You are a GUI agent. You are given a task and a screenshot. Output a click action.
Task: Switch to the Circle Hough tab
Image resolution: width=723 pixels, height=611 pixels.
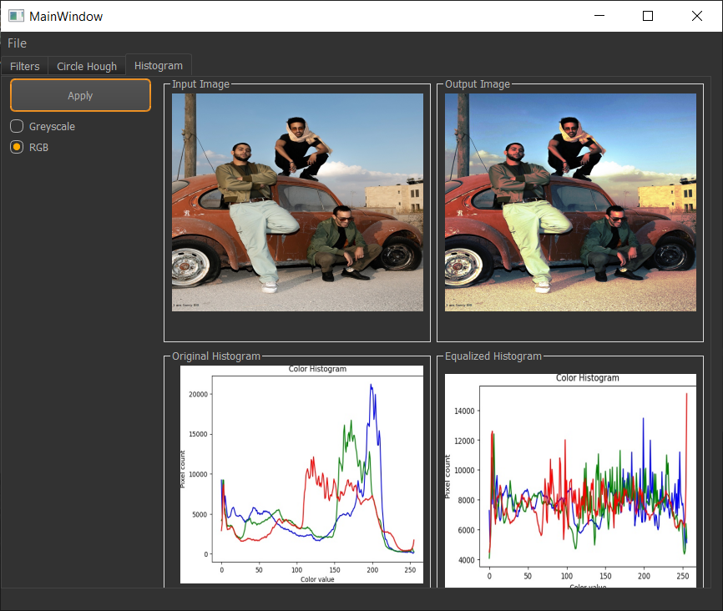[87, 65]
